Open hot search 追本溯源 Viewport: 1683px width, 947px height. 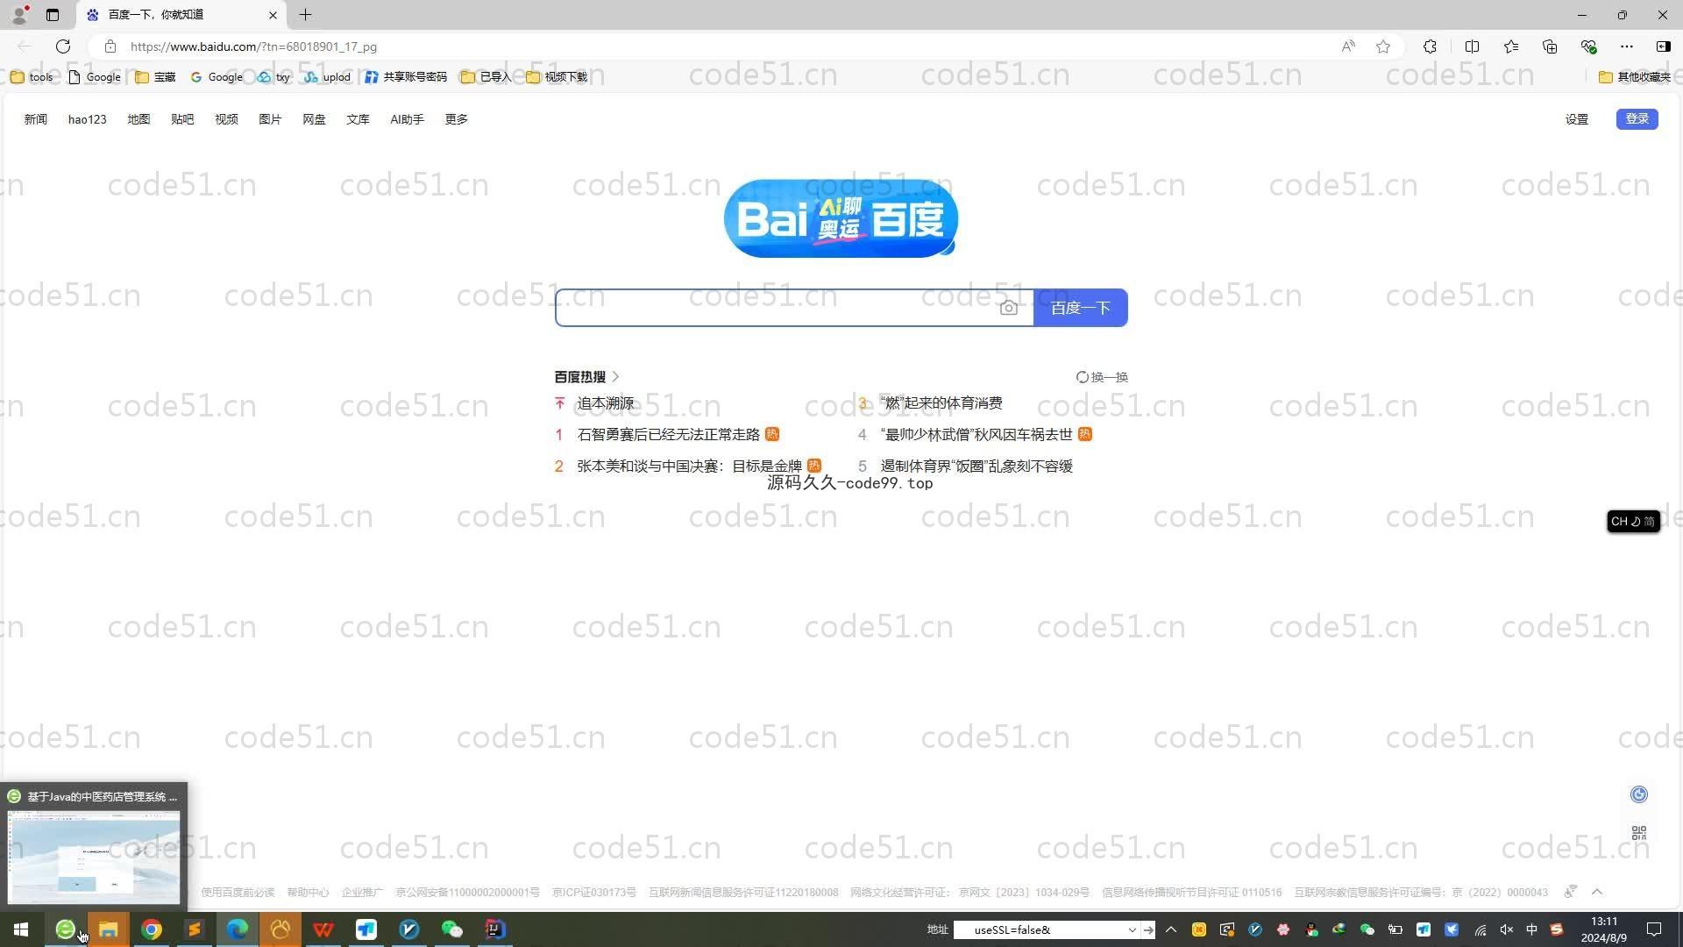[605, 403]
